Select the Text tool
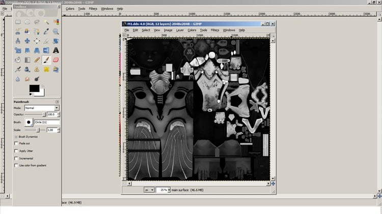Screen dimensions: 382x214 [56, 51]
